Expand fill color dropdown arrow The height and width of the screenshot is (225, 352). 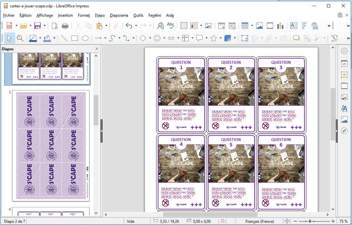click(54, 38)
